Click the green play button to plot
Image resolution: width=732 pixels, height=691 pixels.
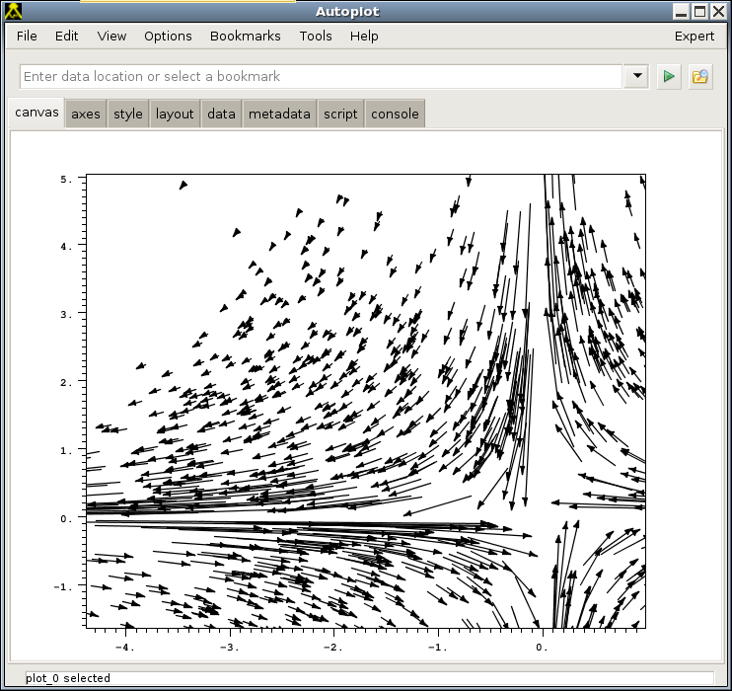[x=670, y=77]
